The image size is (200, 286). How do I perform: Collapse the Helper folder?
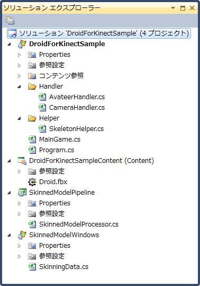click(x=19, y=118)
